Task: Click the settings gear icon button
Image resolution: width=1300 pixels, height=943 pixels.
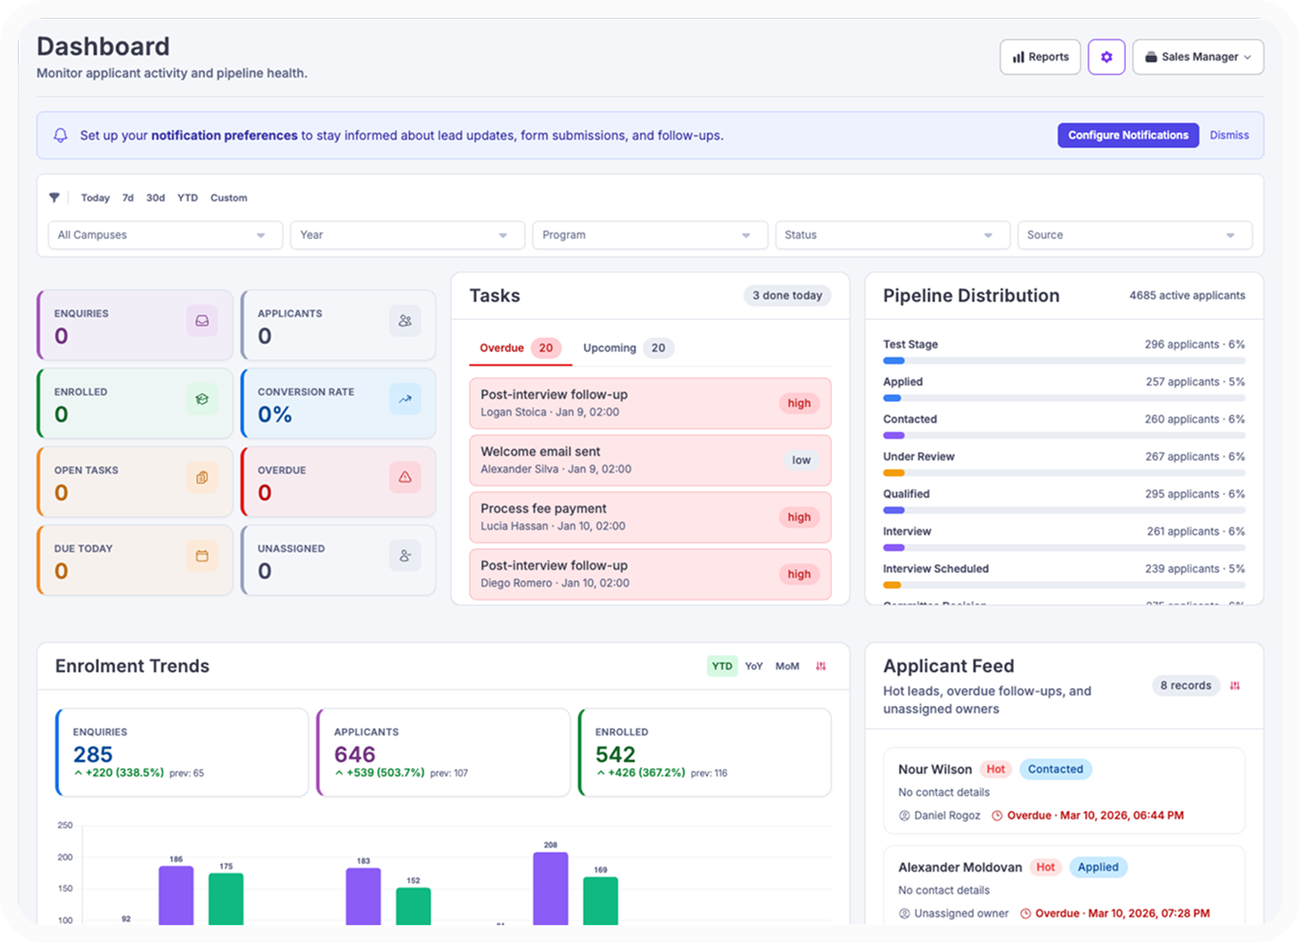Action: tap(1106, 57)
